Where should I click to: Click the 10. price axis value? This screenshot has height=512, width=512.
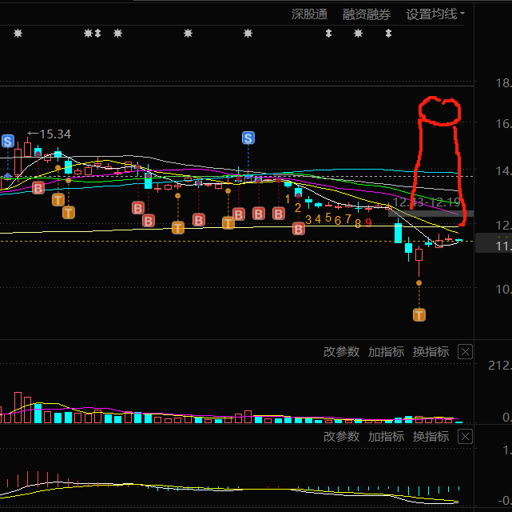click(x=503, y=290)
